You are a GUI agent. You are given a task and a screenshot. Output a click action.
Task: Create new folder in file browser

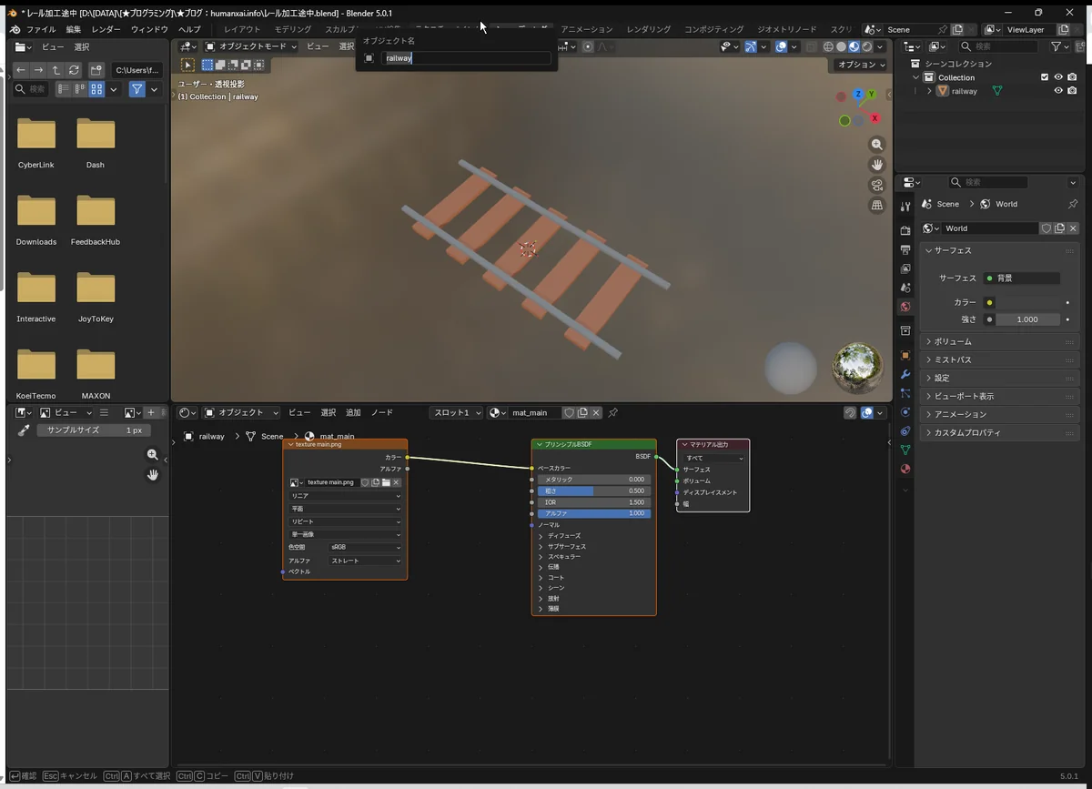(96, 70)
